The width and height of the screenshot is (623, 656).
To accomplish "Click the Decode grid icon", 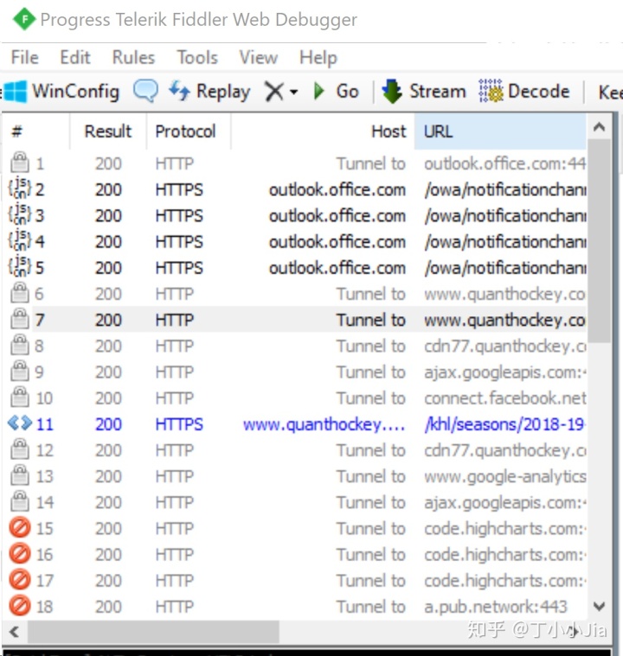I will click(491, 91).
